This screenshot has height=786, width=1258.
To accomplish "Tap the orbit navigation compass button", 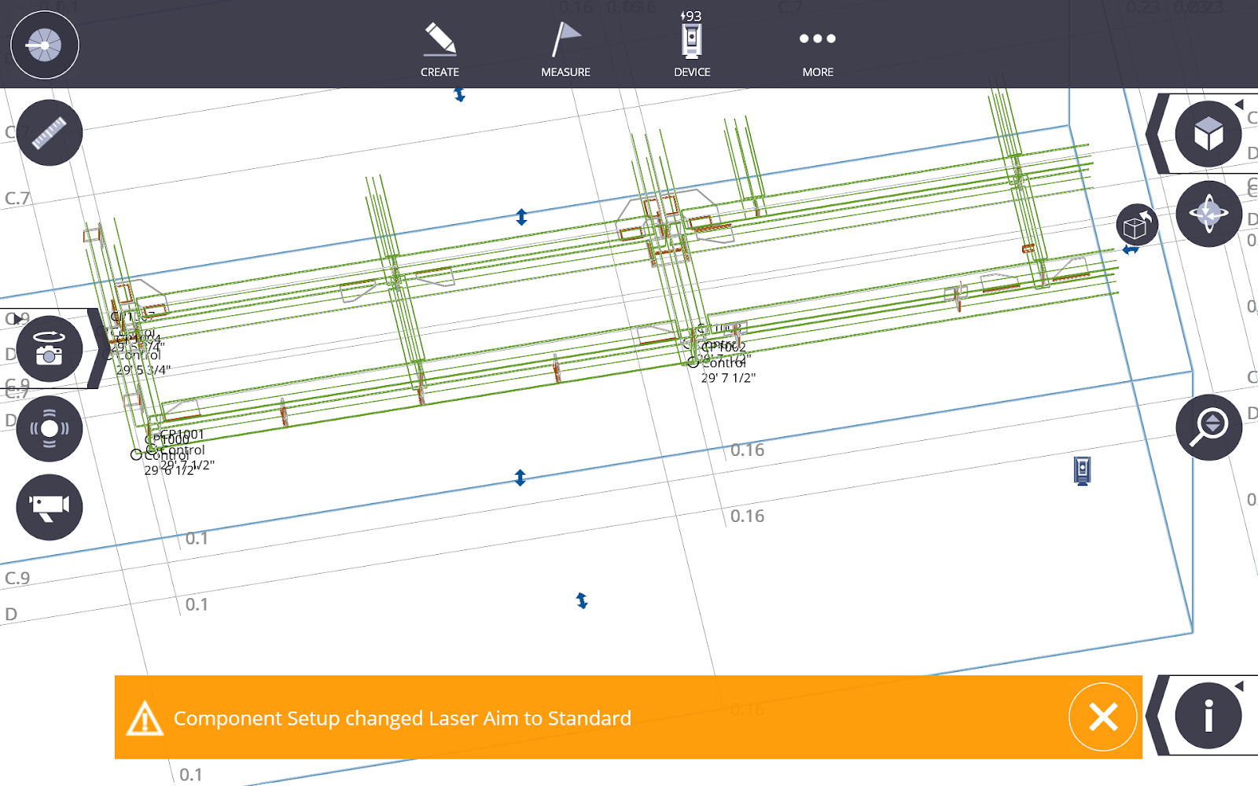I will tap(1208, 214).
